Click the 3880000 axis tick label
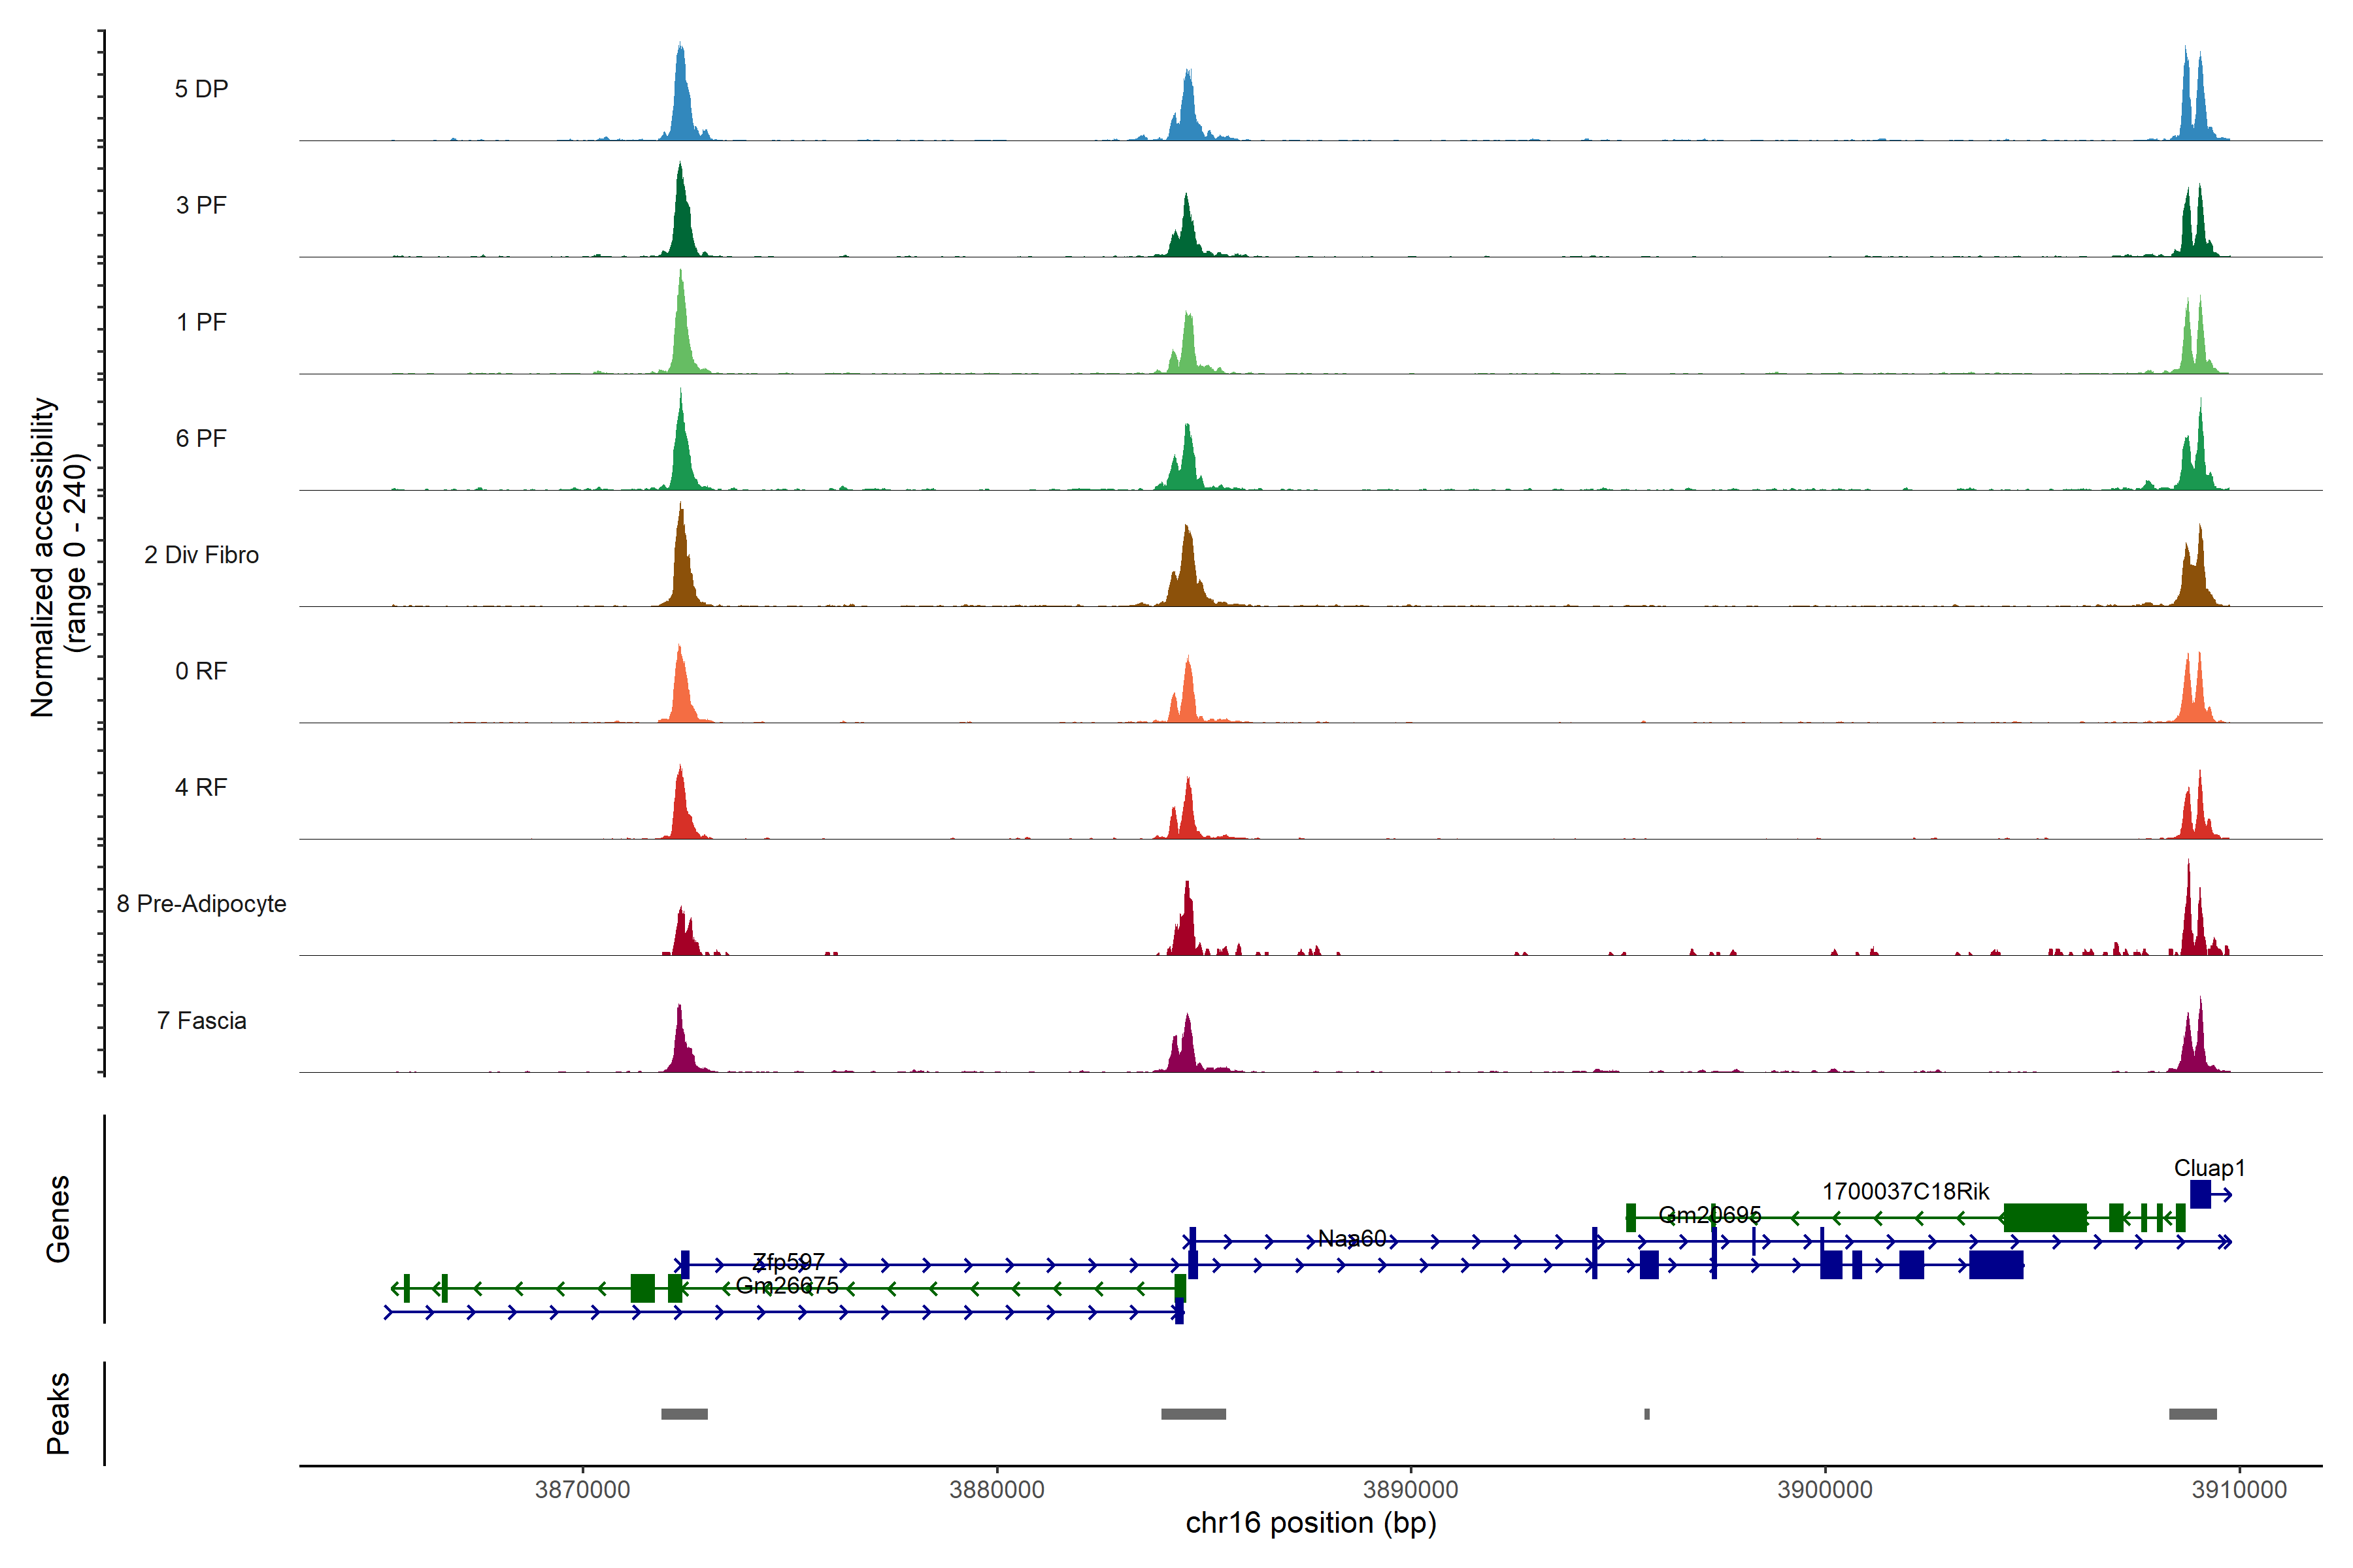The image size is (2353, 1568). tap(996, 1489)
